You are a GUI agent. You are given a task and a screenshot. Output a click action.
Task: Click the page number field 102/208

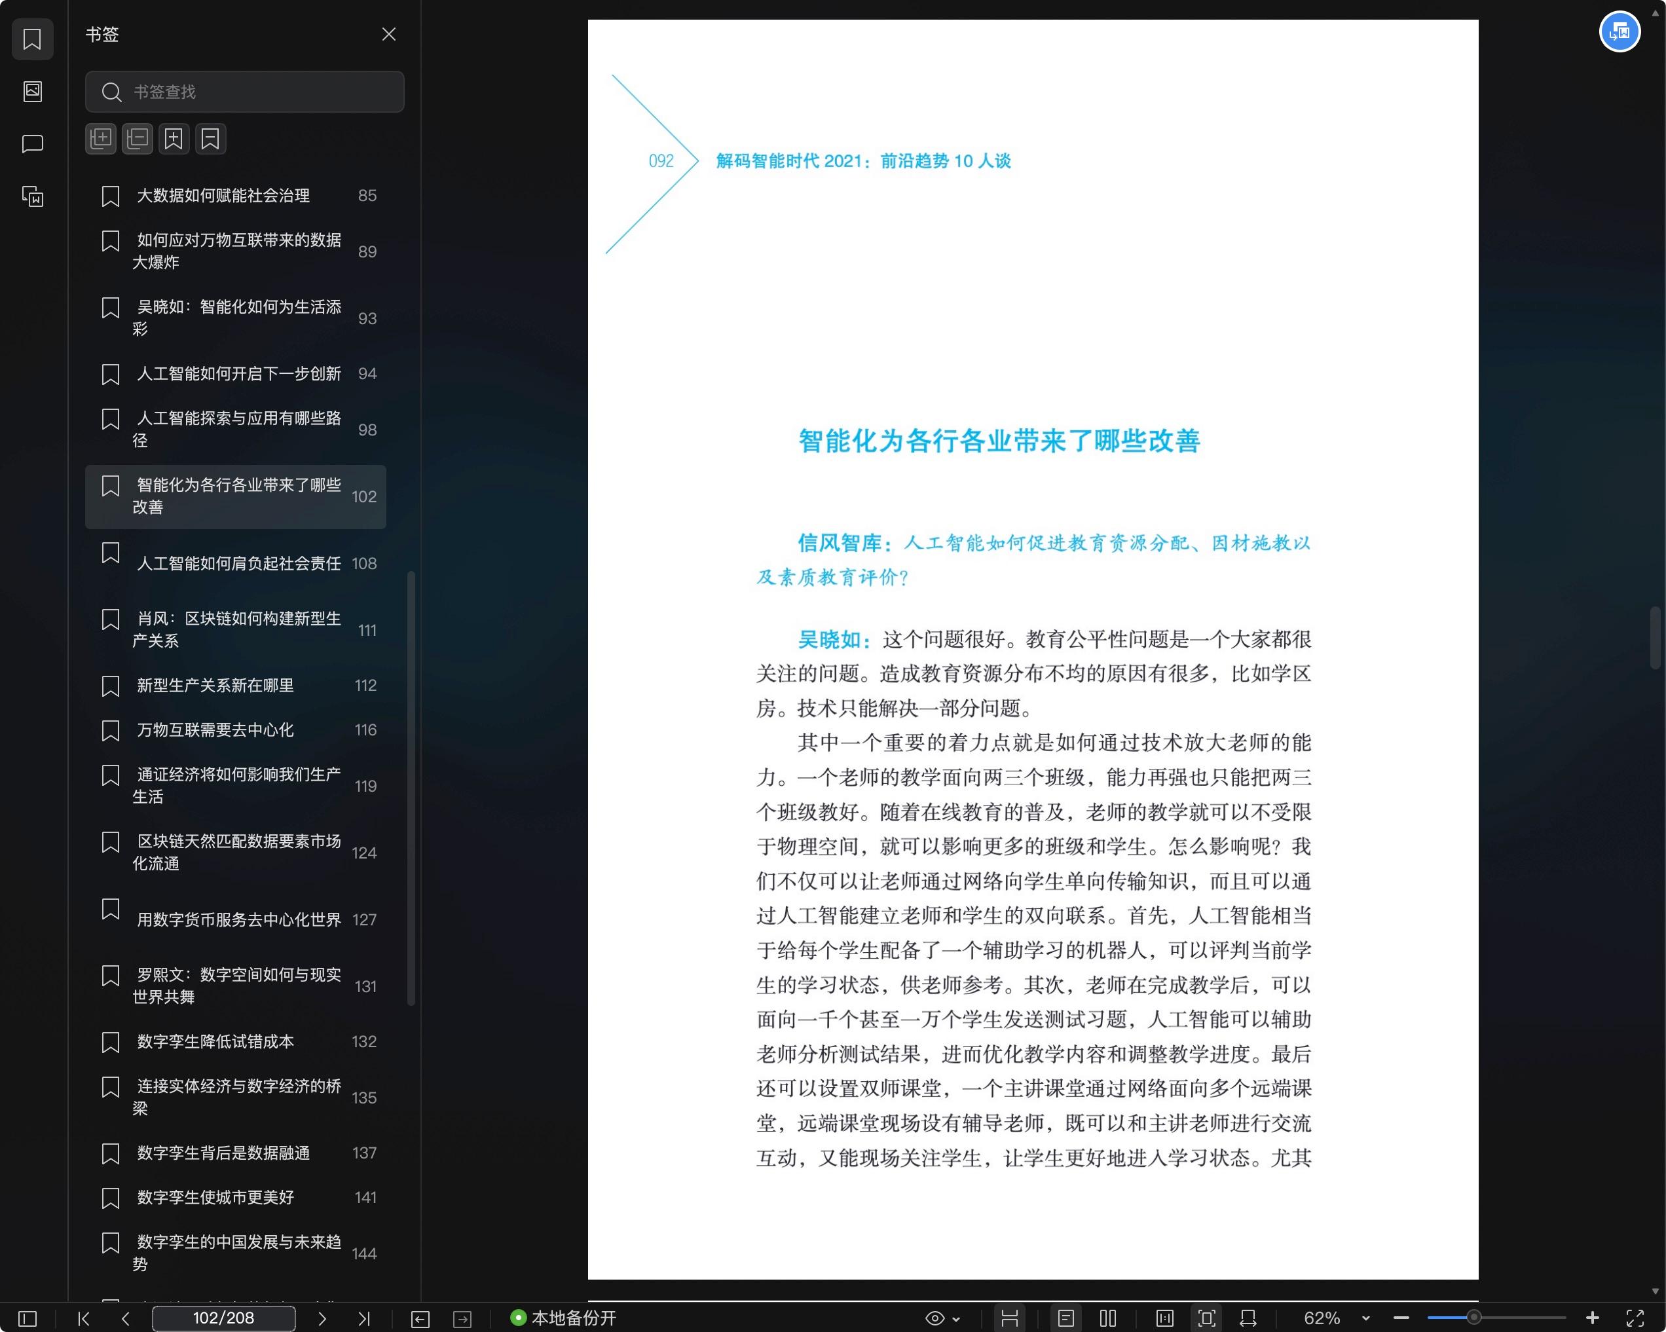click(x=223, y=1318)
